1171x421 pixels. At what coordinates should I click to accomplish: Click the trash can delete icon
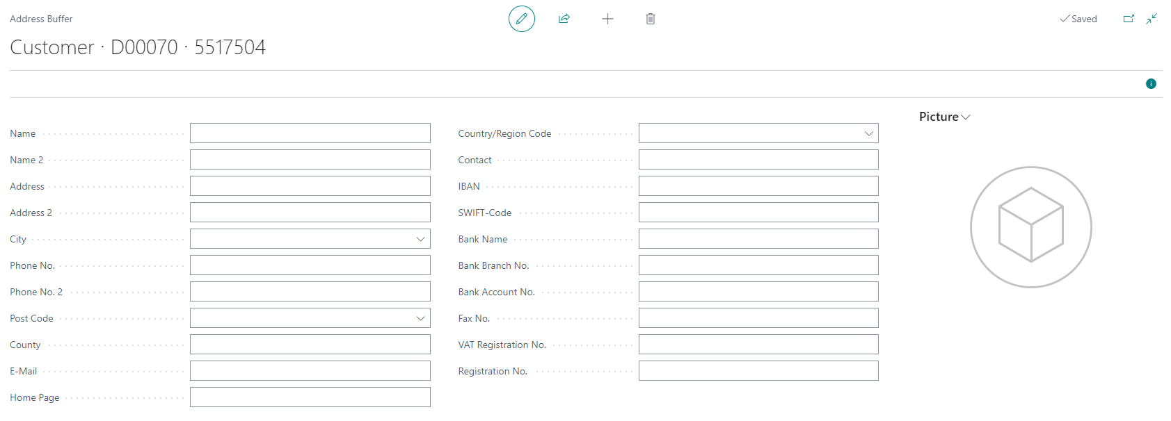click(x=651, y=19)
